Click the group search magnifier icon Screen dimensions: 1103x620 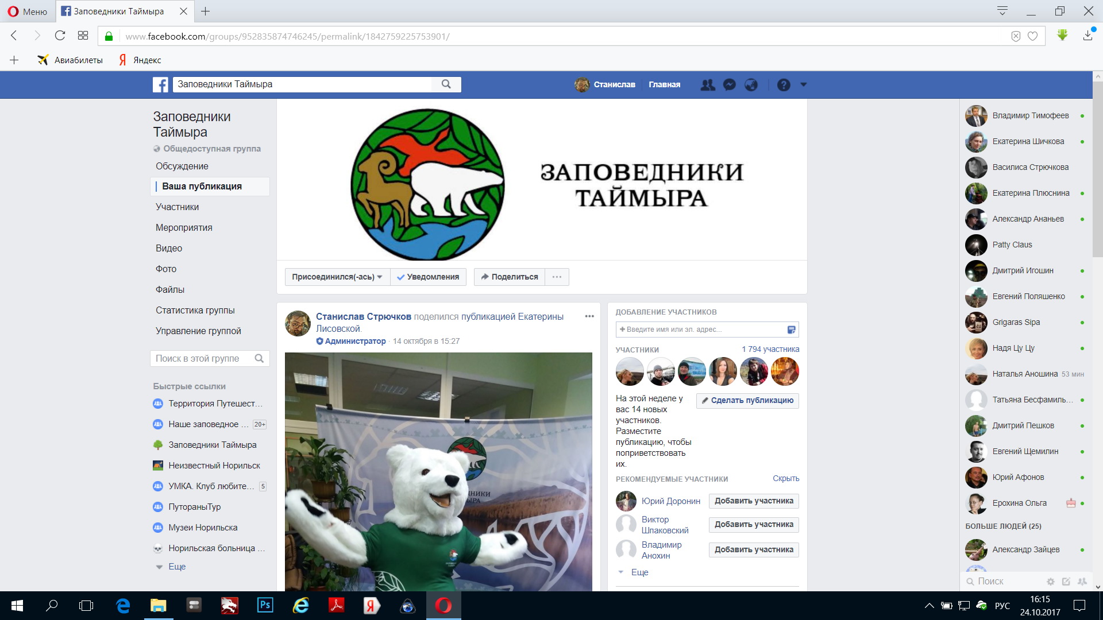click(x=259, y=358)
